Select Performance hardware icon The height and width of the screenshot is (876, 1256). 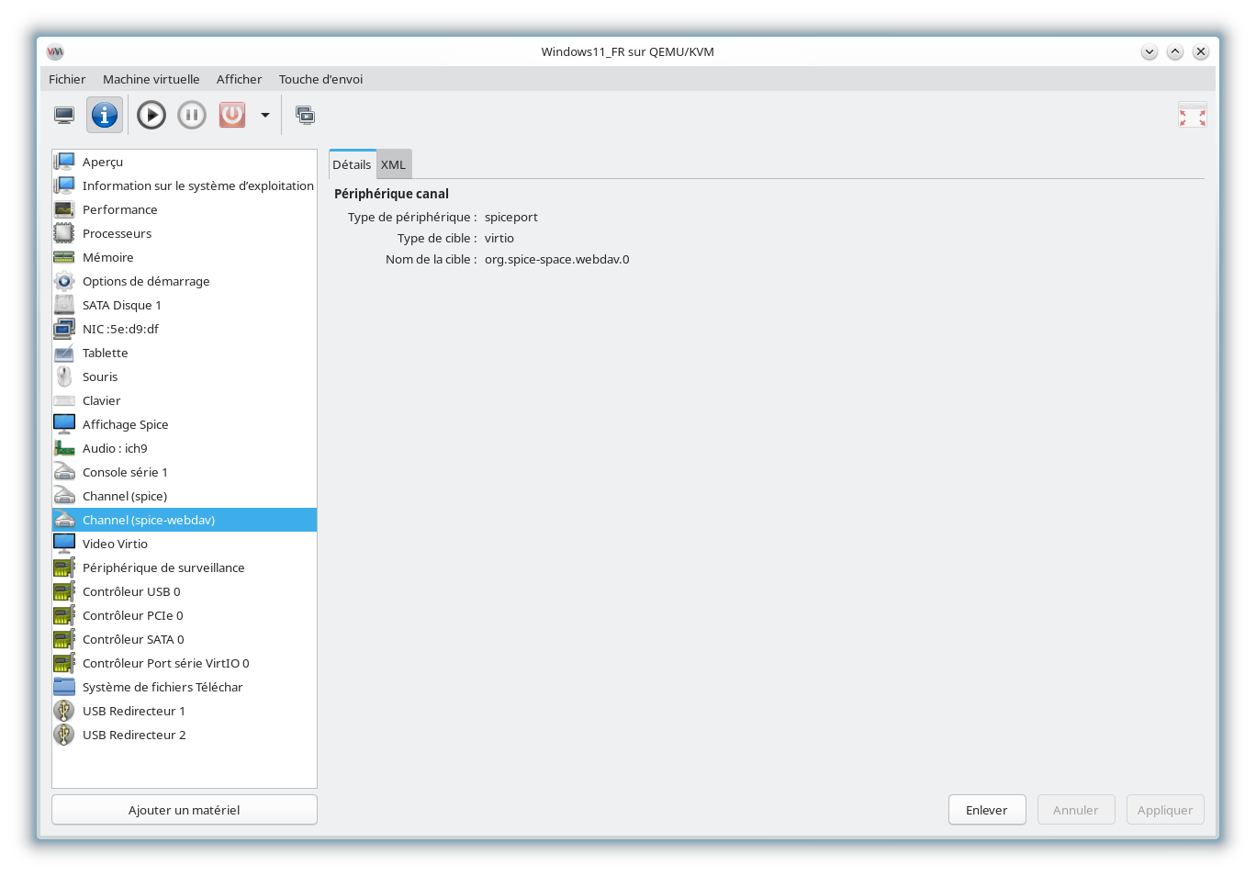[64, 209]
